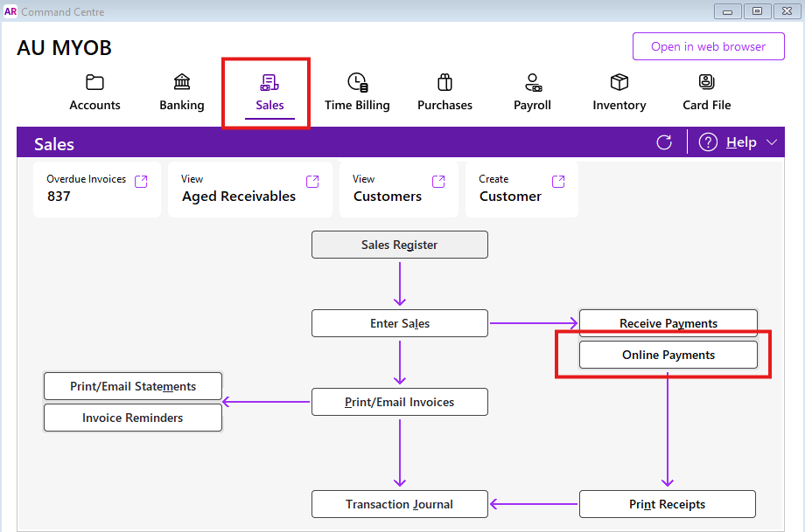Click the refresh icon in Sales header
Viewport: 805px width, 532px height.
tap(664, 142)
